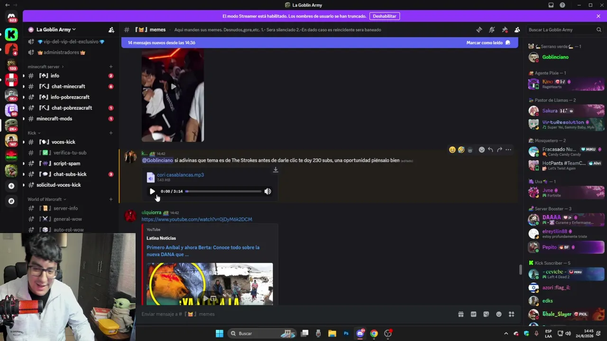This screenshot has width=607, height=341.
Task: Open the solicitud-voces-kick channel
Action: click(70, 185)
